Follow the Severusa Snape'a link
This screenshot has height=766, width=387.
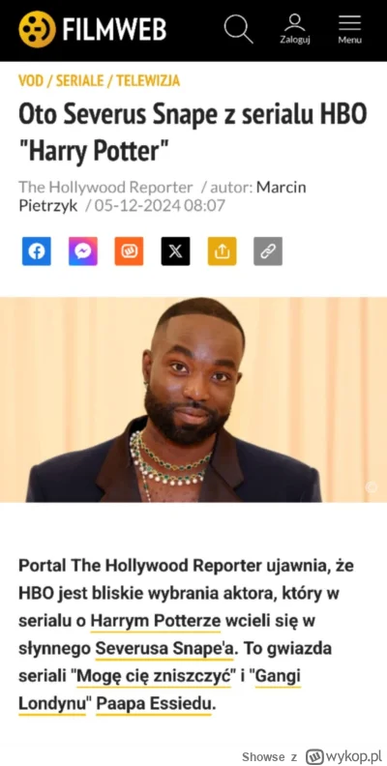(165, 649)
